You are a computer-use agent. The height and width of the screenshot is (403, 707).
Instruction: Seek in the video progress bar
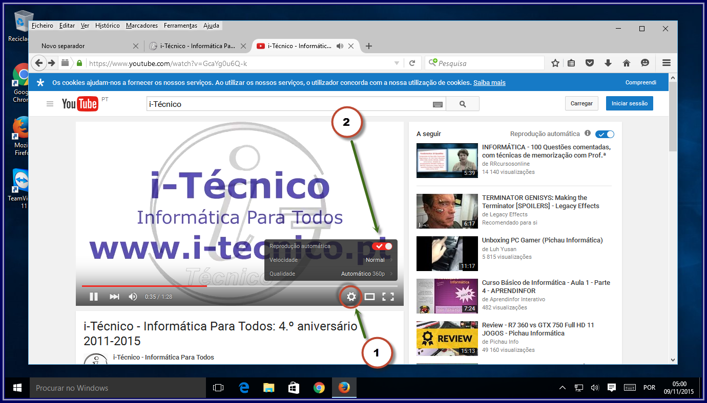click(239, 286)
